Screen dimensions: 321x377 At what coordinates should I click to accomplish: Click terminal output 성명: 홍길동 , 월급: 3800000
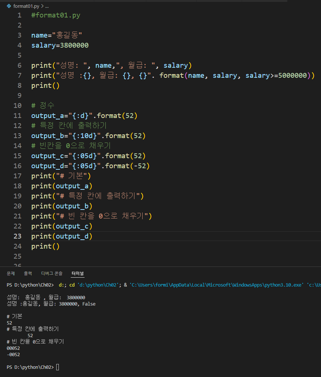(46, 298)
